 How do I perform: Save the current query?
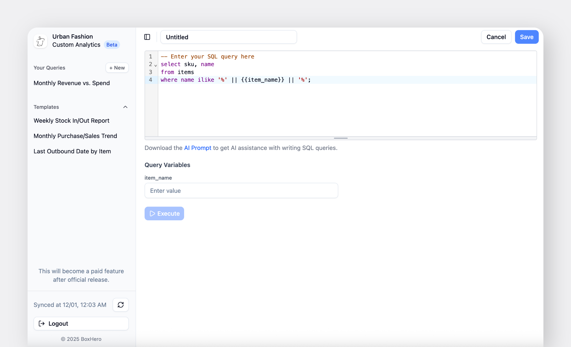pyautogui.click(x=527, y=37)
